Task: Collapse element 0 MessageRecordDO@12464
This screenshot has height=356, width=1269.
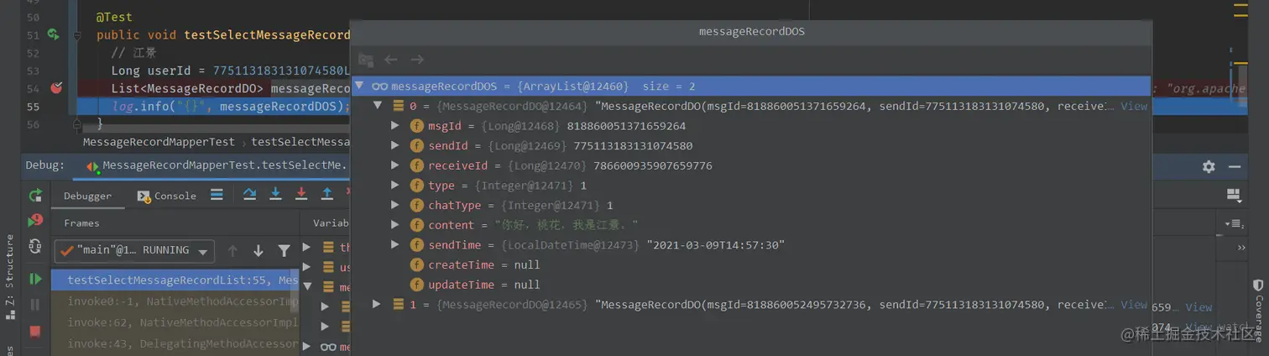Action: (x=378, y=106)
